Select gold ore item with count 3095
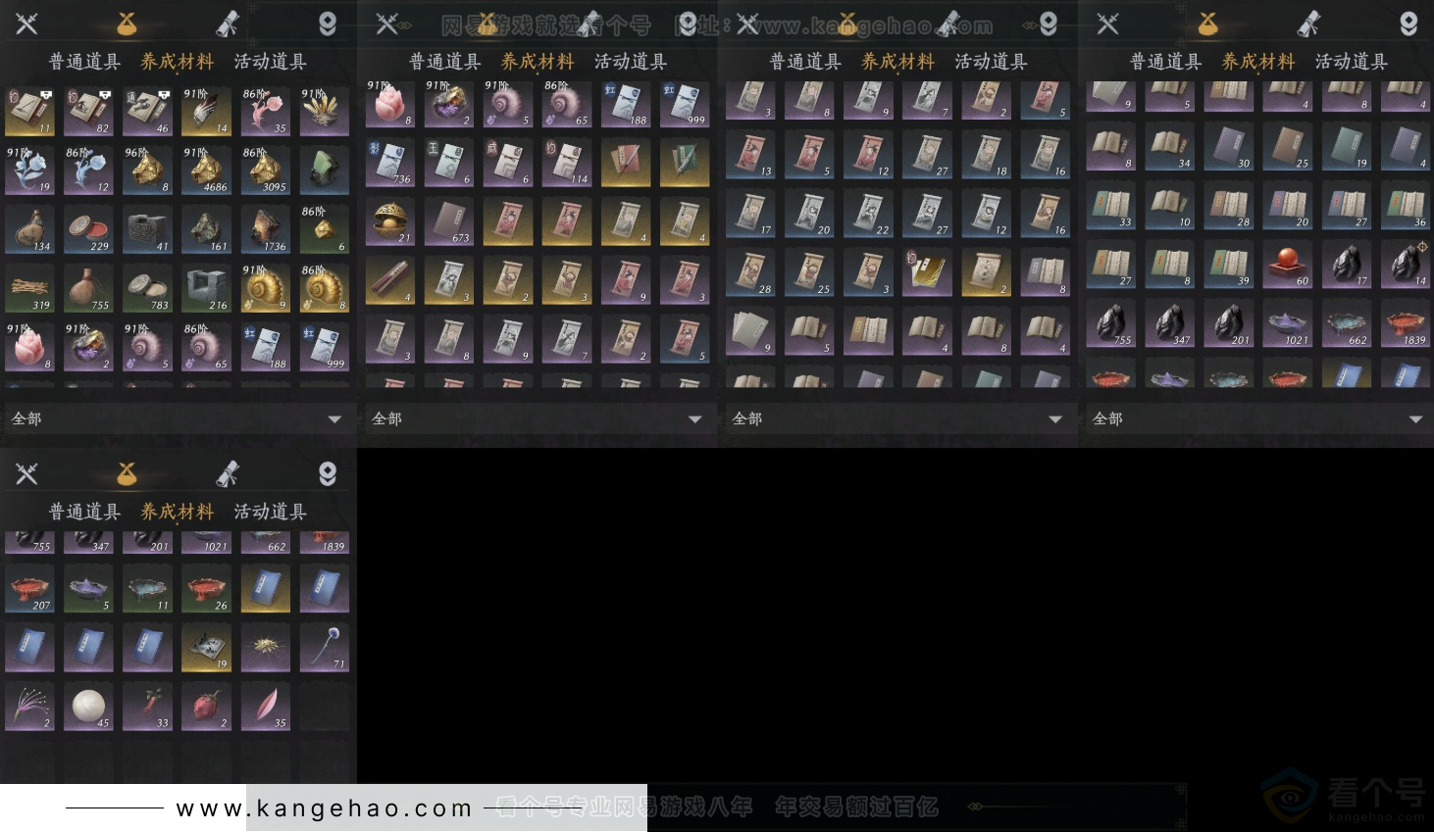This screenshot has height=832, width=1434. point(265,171)
